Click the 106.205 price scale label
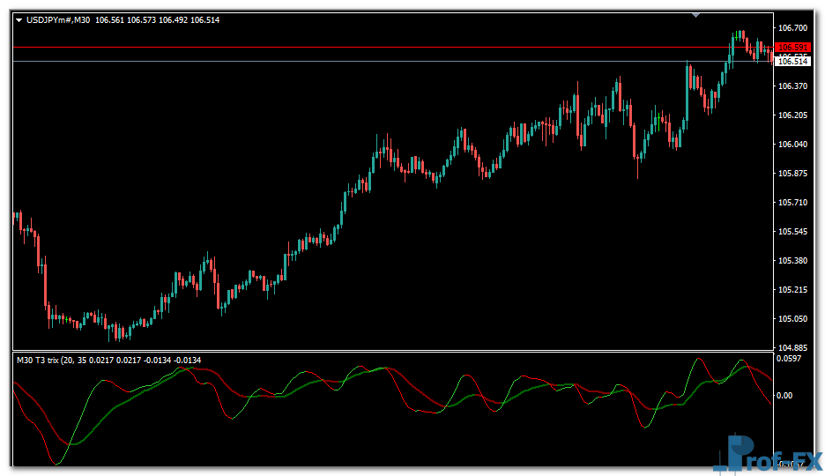Screen dimensions: 825x476 pos(792,115)
